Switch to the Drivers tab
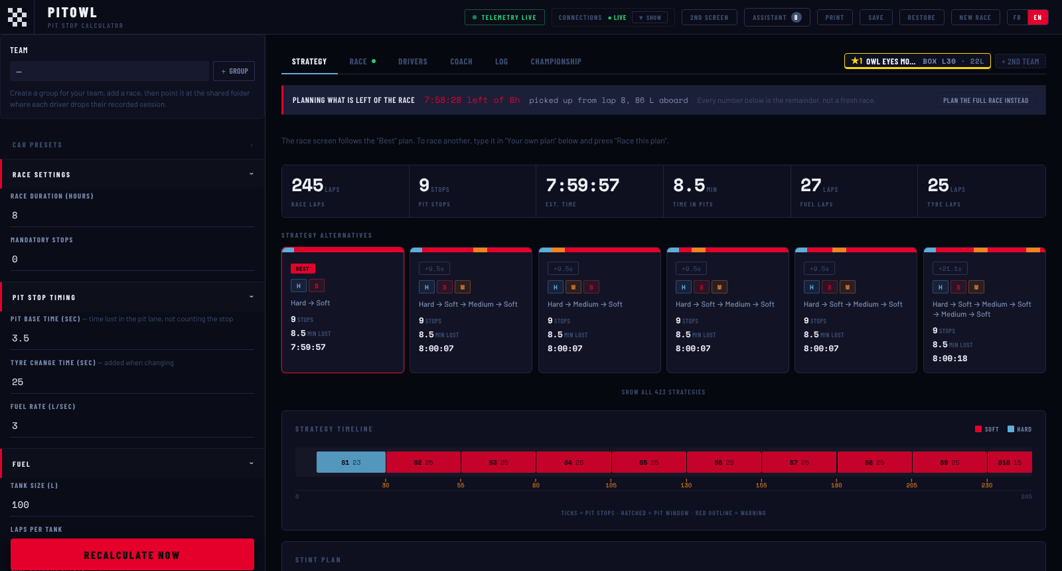Screen dimensions: 1062x571 (x=413, y=61)
